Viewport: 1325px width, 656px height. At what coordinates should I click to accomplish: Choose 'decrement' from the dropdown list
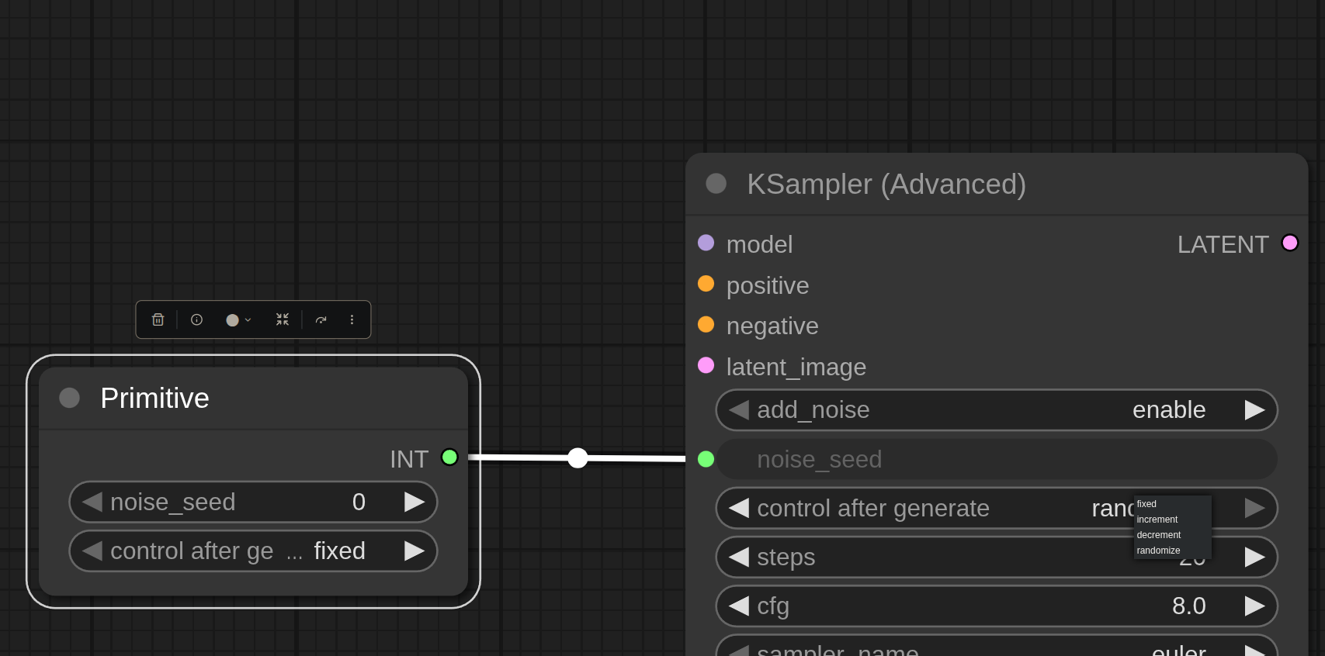[1172, 535]
